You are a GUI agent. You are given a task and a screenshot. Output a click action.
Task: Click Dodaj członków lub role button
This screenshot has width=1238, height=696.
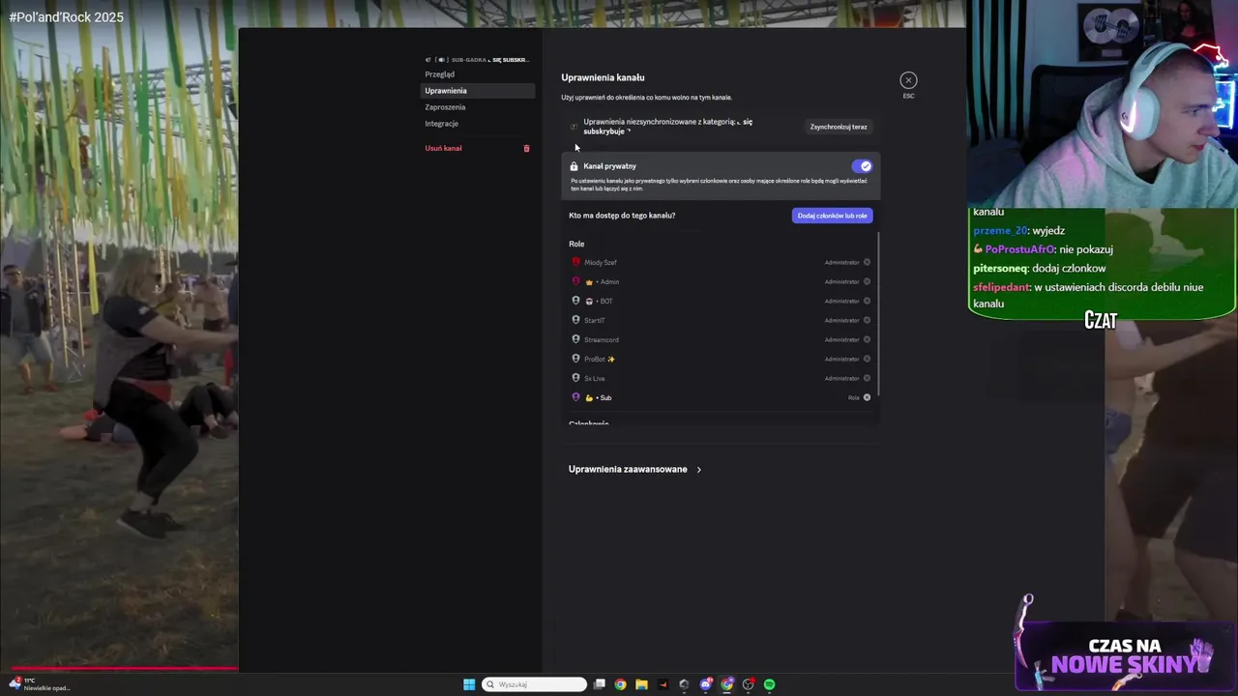tap(832, 216)
